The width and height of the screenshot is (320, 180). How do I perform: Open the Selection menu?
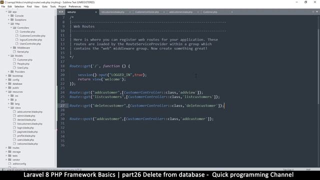point(19,6)
